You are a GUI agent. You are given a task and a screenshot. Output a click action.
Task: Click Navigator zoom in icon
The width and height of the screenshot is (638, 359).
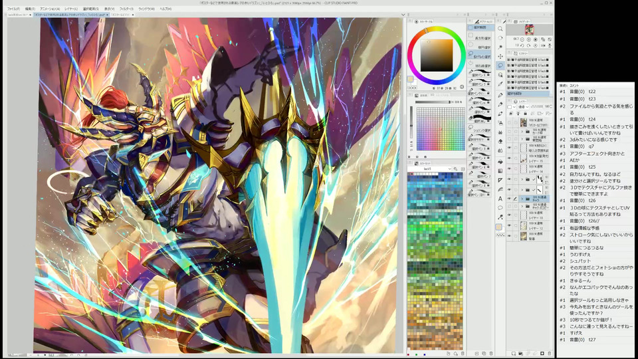click(x=529, y=39)
